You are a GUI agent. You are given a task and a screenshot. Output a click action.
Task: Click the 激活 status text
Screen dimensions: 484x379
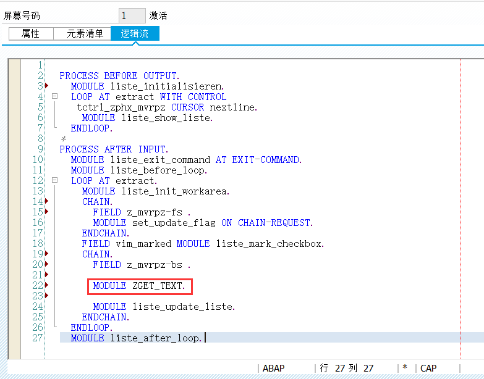[158, 15]
